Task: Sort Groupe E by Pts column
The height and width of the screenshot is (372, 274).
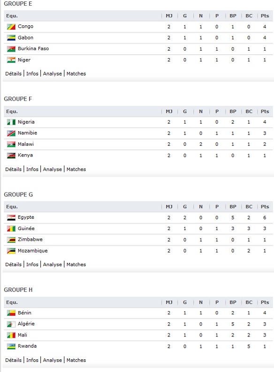Action: (x=265, y=16)
